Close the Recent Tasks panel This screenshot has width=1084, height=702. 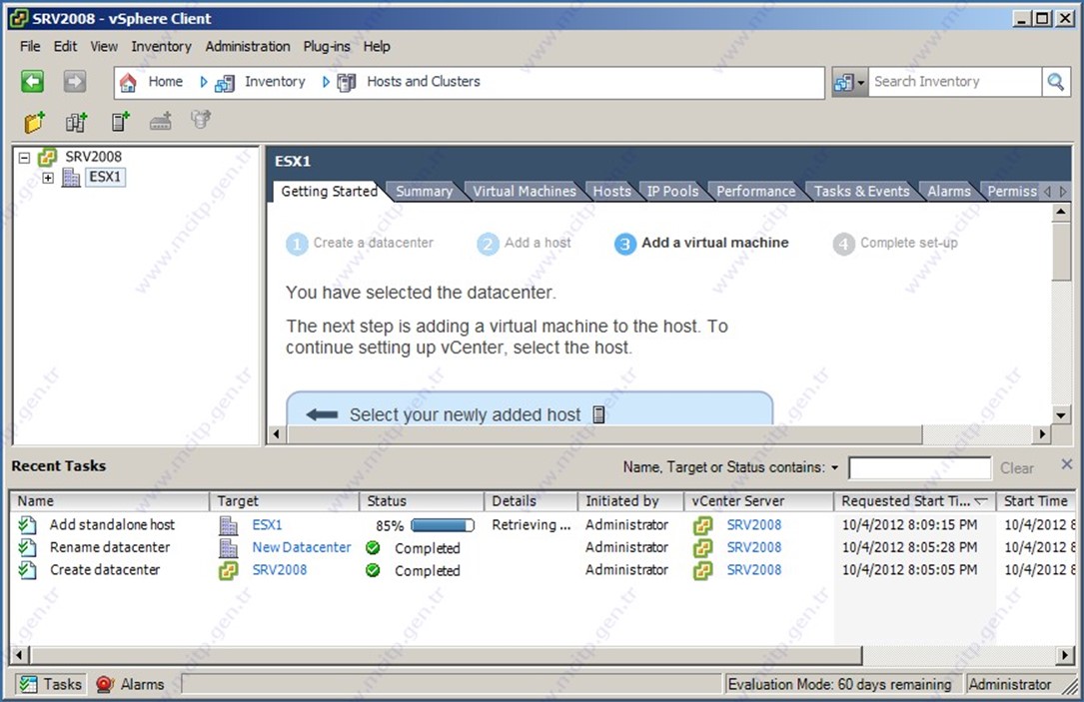tap(1067, 465)
